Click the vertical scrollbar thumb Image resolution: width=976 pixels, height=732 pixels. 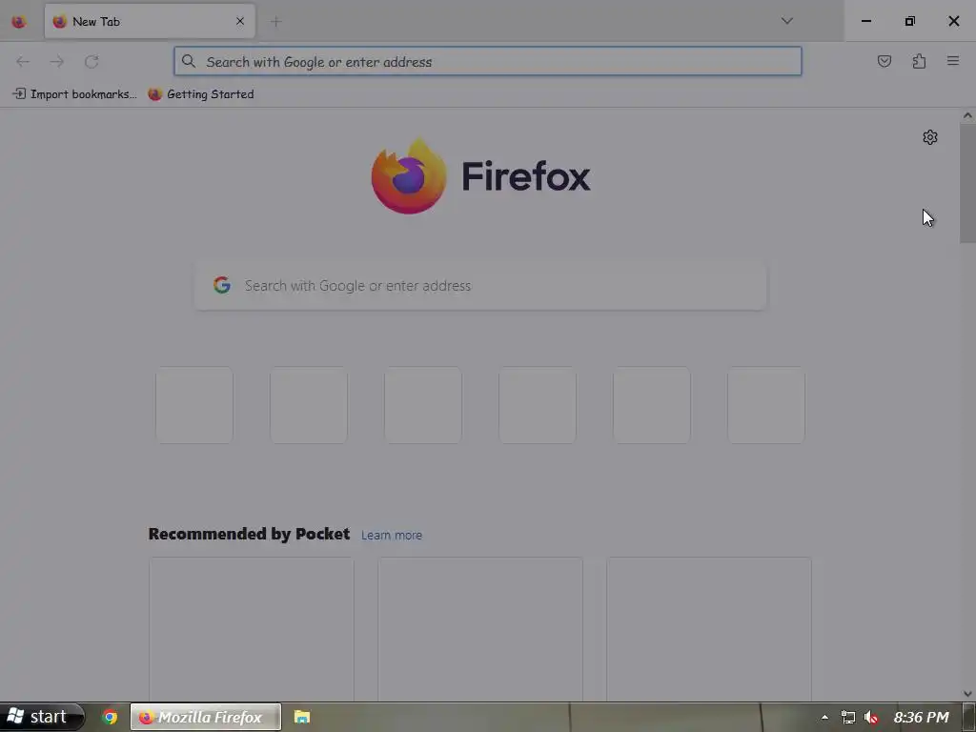pyautogui.click(x=967, y=183)
